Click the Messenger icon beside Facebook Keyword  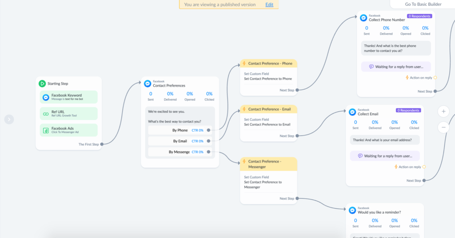point(46,97)
